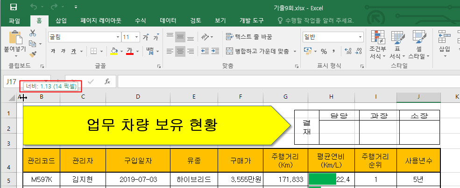Toggle center horizontal alignment
Image resolution: width=460 pixels, height=188 pixels.
pos(180,51)
